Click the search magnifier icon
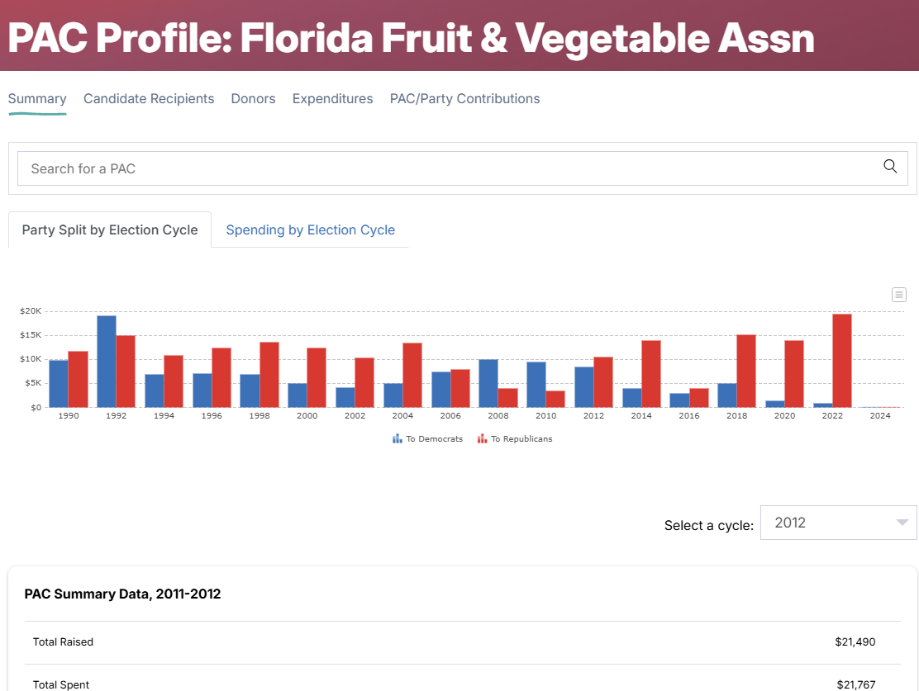This screenshot has width=919, height=691. coord(890,167)
